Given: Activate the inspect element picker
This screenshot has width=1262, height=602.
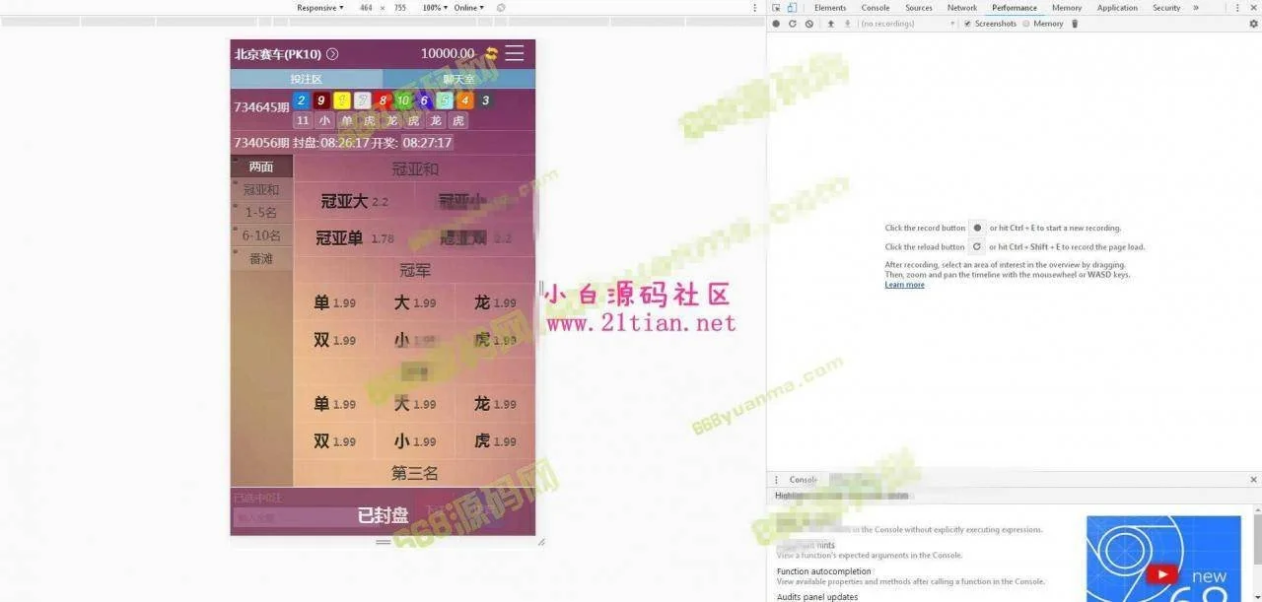Looking at the screenshot, I should point(776,8).
